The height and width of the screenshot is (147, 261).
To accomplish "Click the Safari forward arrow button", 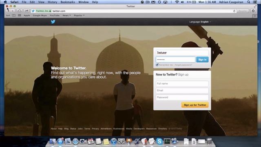I will (x=13, y=11).
